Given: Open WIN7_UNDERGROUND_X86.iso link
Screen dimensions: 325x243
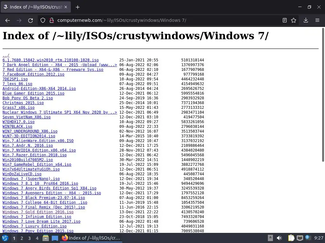Looking at the screenshot, I should 30,131.
